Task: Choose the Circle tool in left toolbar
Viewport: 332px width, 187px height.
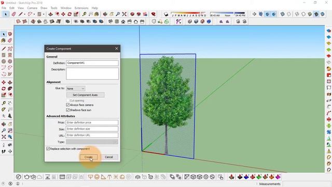Action: coord(4,61)
